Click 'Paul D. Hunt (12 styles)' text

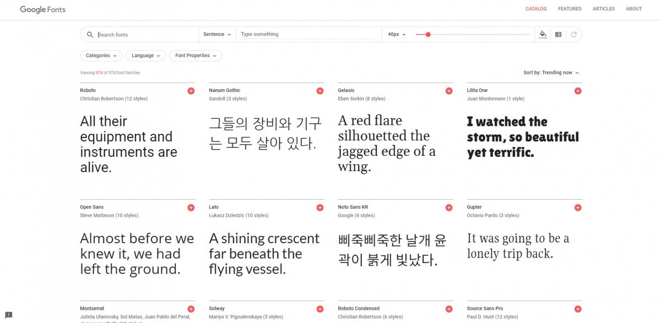click(x=492, y=317)
